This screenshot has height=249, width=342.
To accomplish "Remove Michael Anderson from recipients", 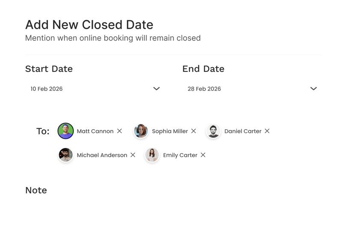I will click(133, 155).
